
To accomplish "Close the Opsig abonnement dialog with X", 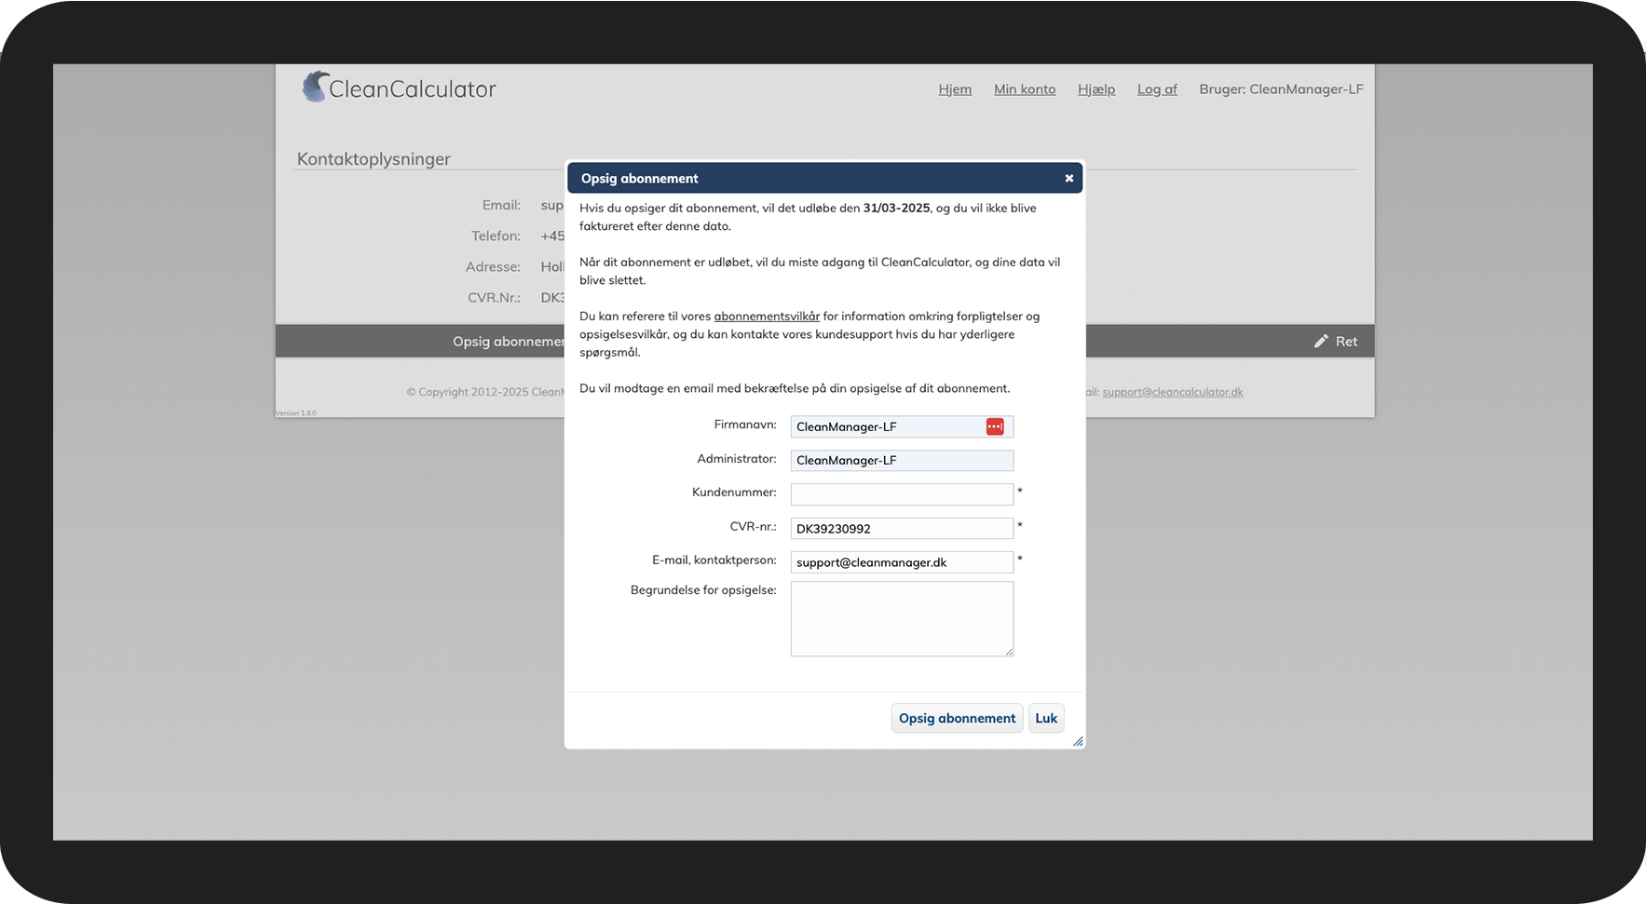I will tap(1068, 178).
